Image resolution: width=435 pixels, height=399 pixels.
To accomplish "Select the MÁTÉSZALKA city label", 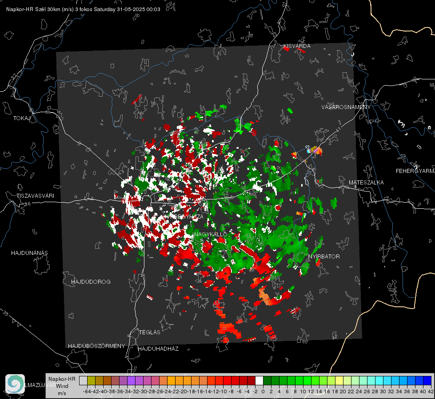I will tap(366, 183).
